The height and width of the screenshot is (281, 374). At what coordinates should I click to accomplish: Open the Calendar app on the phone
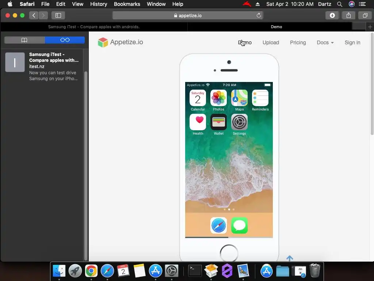[x=198, y=98]
